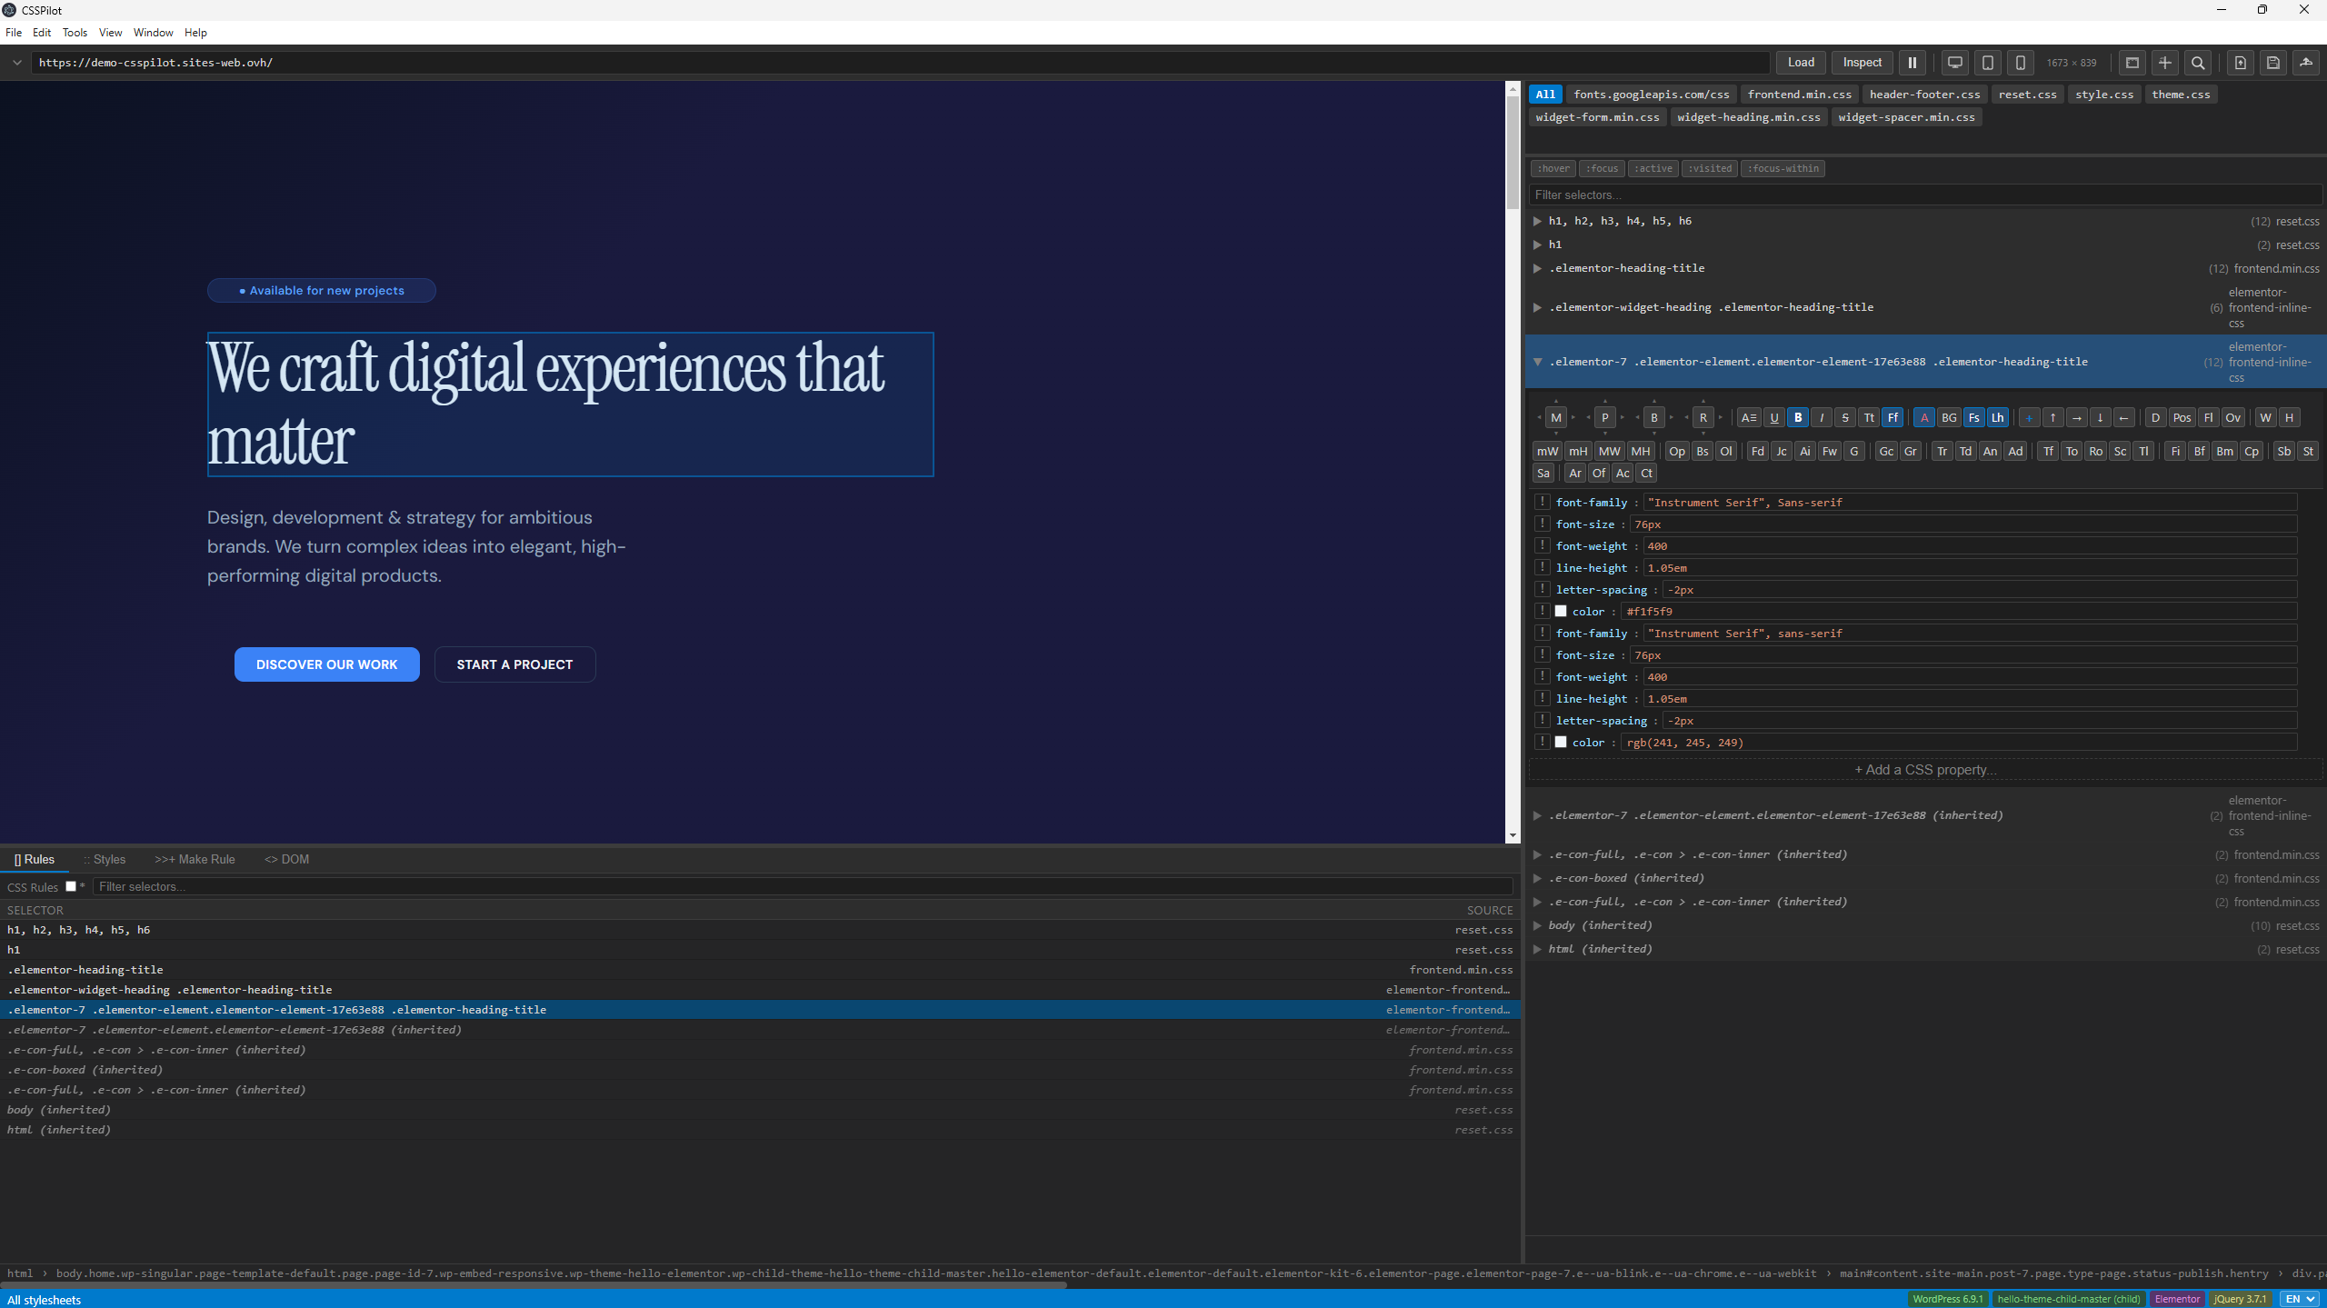
Task: Switch to the DOM tab
Action: tap(287, 859)
